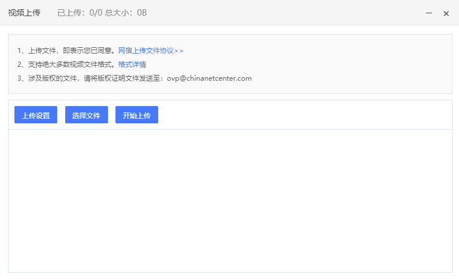This screenshot has width=459, height=279.
Task: Click the ovp@chinanetcenter.com email address
Action: pyautogui.click(x=210, y=78)
